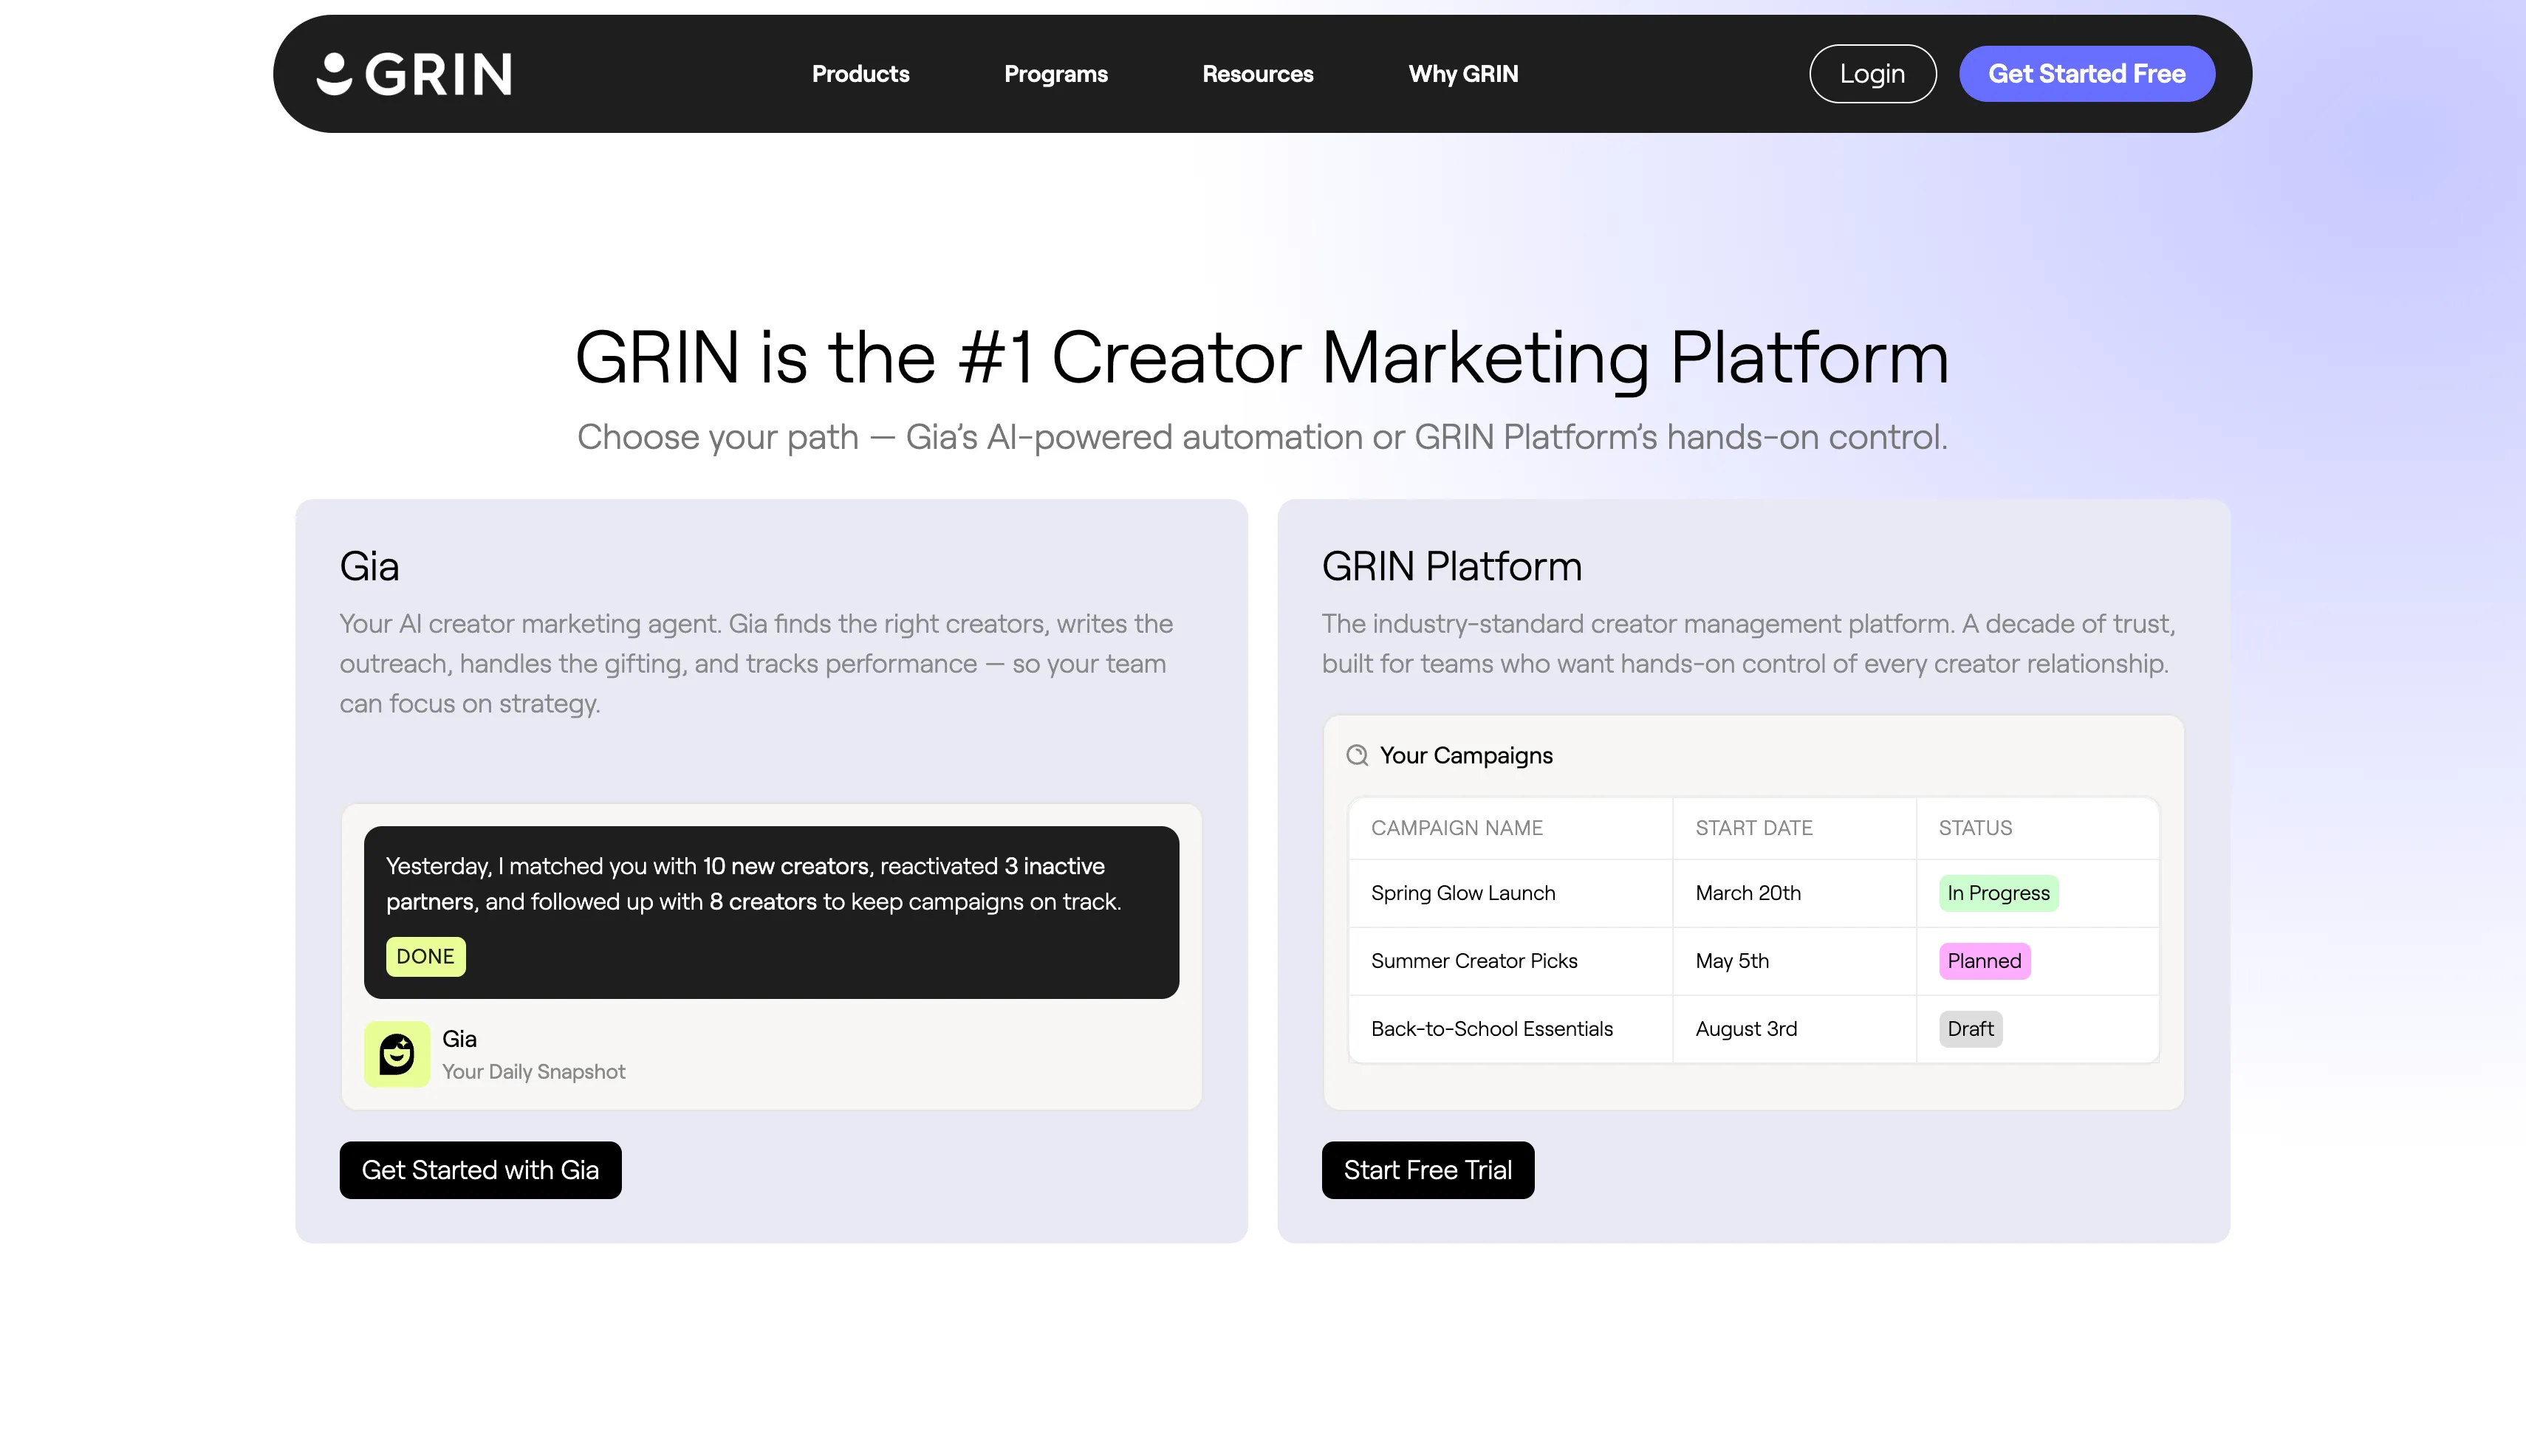
Task: Open the Resources navigation menu
Action: coord(1258,74)
